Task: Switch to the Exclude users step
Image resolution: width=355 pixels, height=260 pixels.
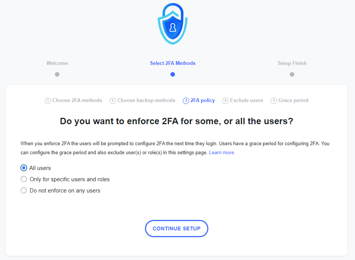Action: 246,100
